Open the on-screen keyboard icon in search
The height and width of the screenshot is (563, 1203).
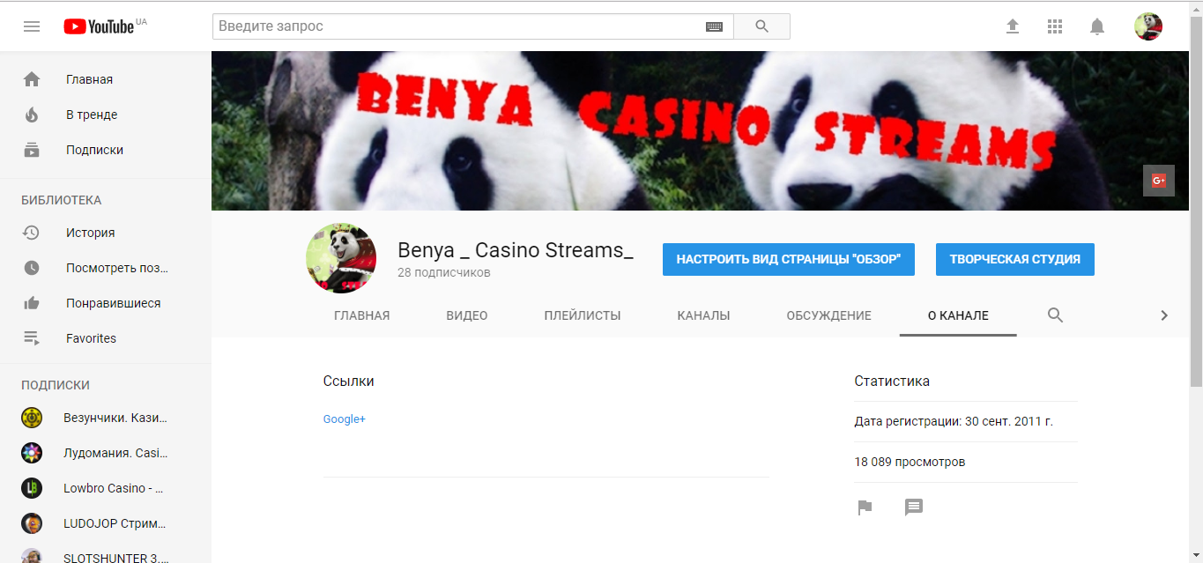click(x=714, y=27)
